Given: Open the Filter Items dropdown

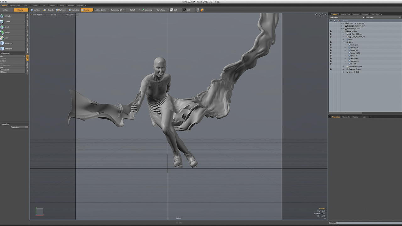Looking at the screenshot, I should (347, 18).
